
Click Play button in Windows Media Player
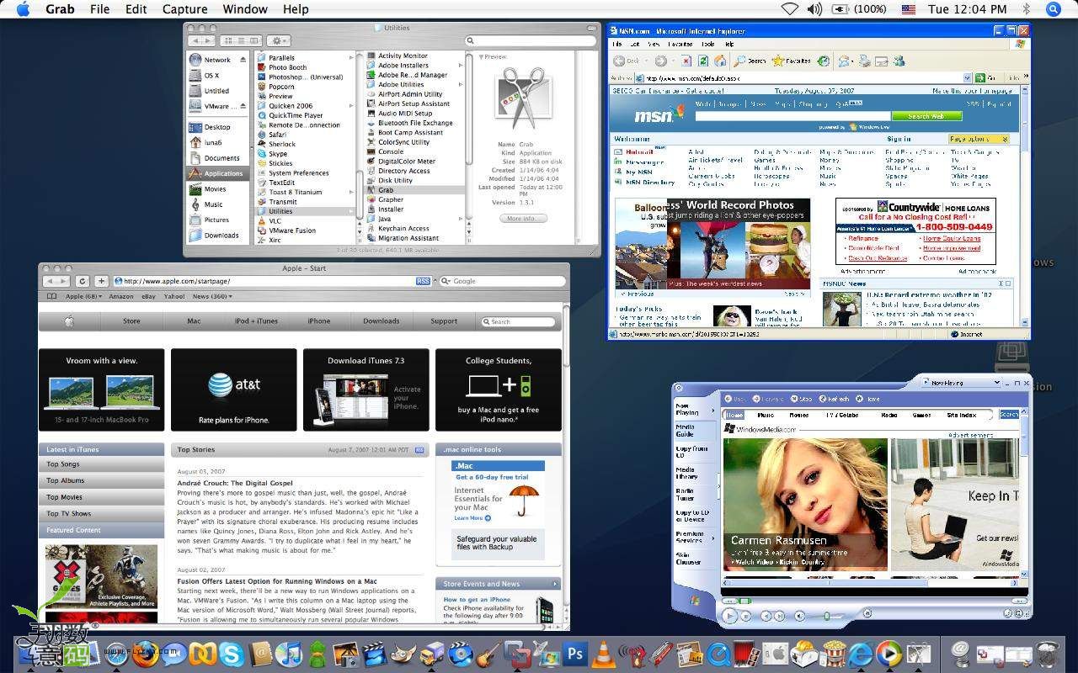click(729, 616)
